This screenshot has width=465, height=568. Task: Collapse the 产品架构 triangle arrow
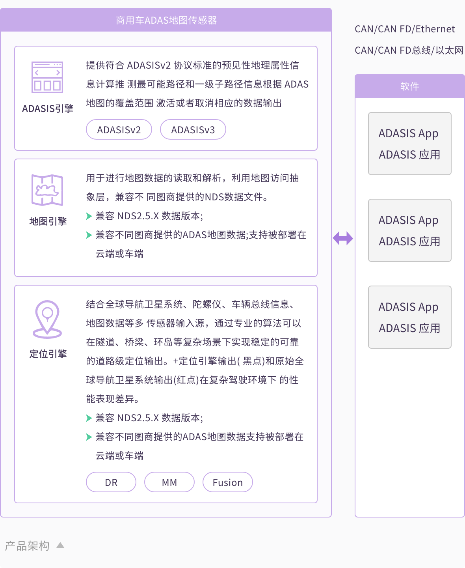pos(60,546)
